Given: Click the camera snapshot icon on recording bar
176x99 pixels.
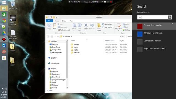Looking at the screenshot, I should 105,2.
